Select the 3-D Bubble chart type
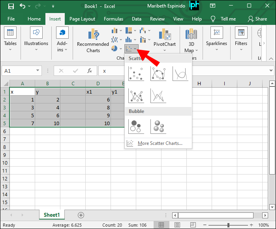 [x=158, y=126]
